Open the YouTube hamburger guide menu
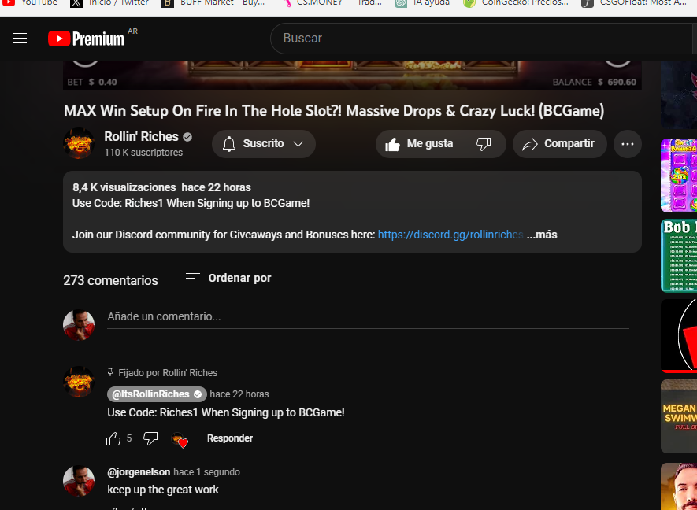The width and height of the screenshot is (697, 510). (x=20, y=39)
